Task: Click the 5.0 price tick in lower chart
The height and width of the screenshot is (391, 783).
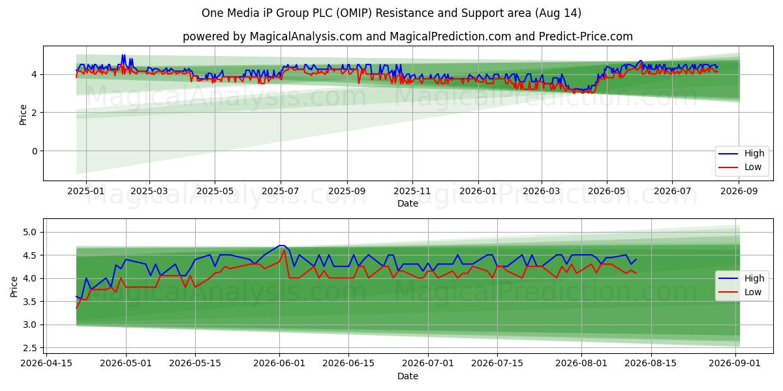Action: click(x=31, y=233)
